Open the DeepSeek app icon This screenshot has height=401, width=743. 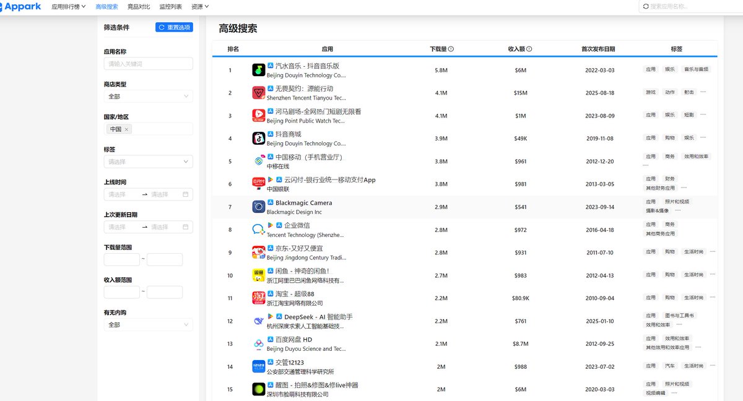258,321
